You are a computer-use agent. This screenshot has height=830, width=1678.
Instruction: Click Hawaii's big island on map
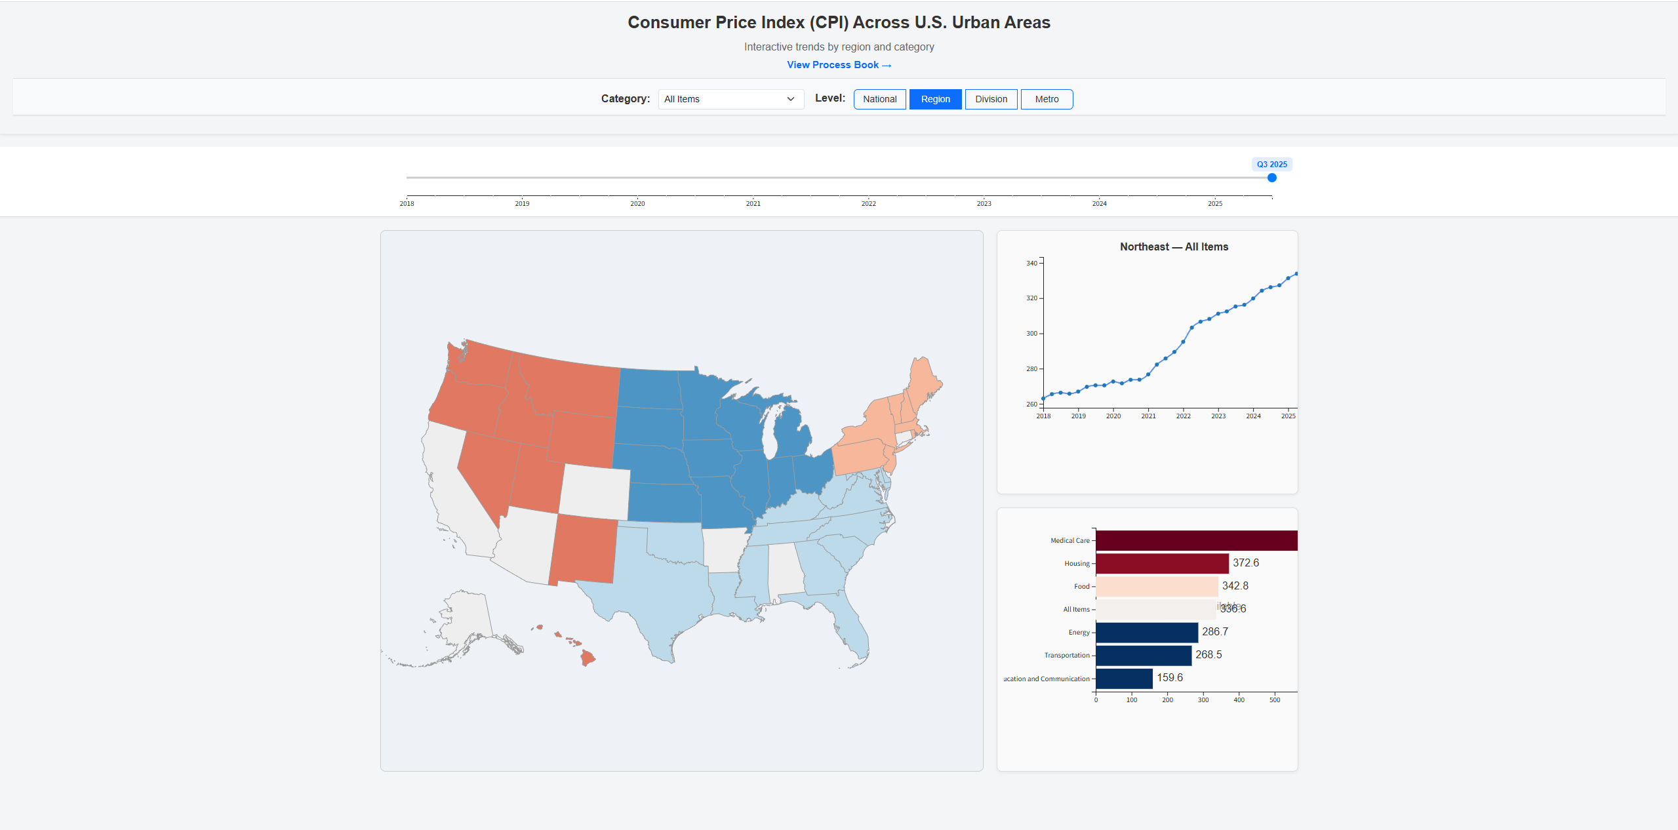click(x=588, y=658)
